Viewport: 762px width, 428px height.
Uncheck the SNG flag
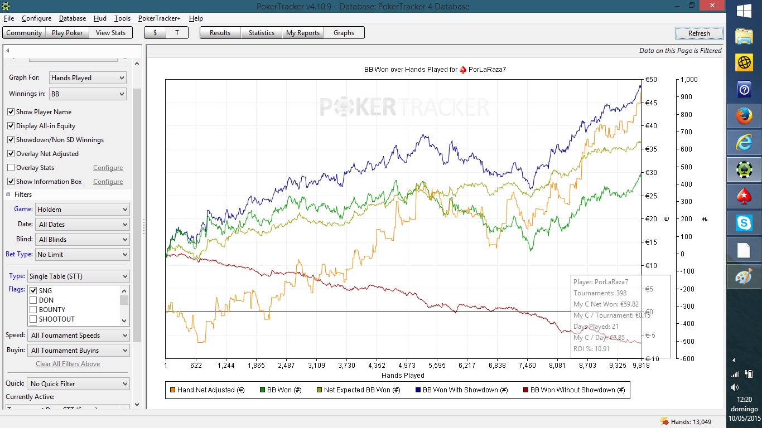[33, 290]
